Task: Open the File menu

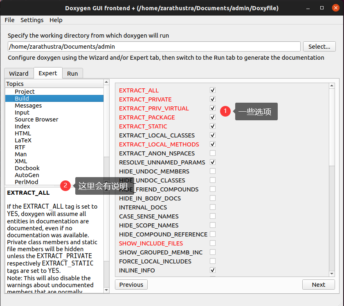Action: [9, 20]
